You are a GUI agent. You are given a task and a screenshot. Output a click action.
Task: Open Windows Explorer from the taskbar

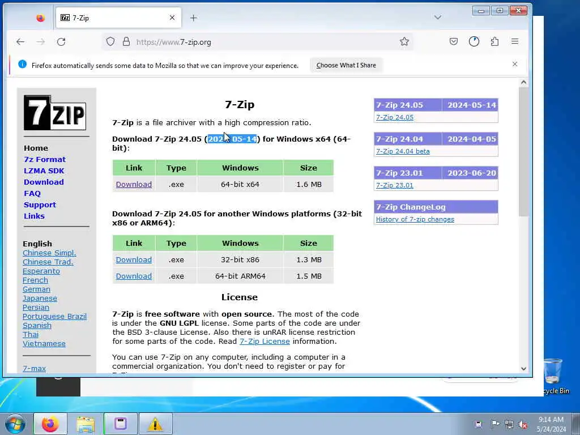(86, 424)
